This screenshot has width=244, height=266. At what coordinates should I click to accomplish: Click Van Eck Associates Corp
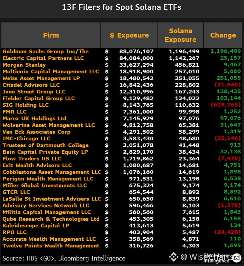pyautogui.click(x=36, y=132)
